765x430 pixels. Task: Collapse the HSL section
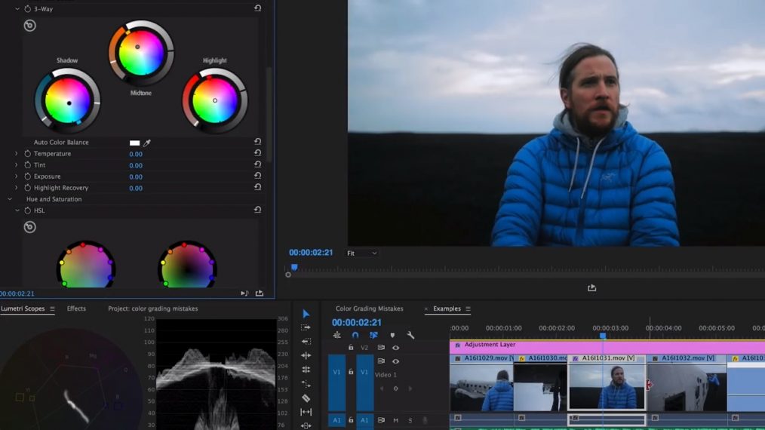(17, 210)
